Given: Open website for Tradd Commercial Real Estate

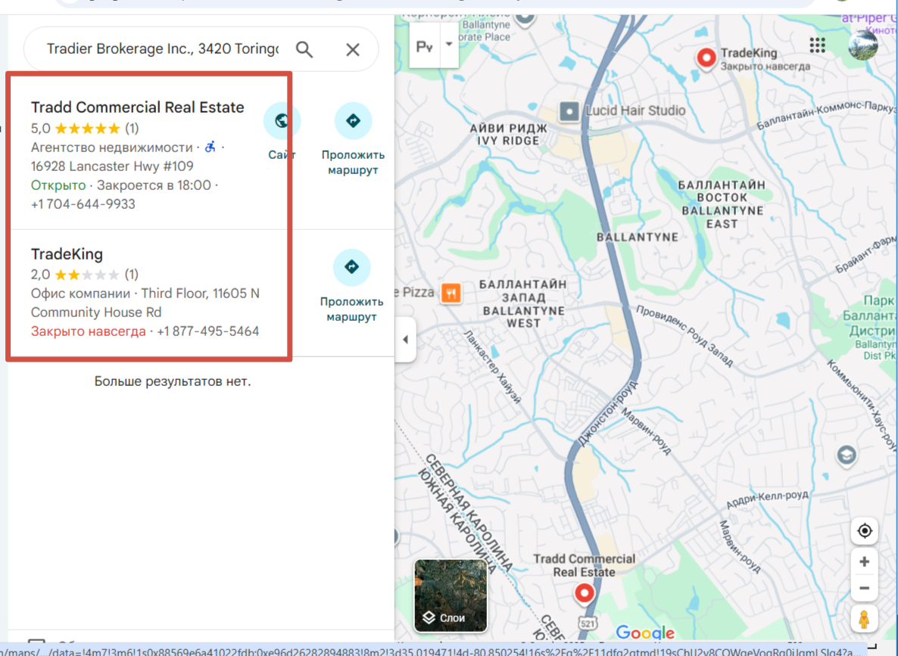Looking at the screenshot, I should [282, 121].
